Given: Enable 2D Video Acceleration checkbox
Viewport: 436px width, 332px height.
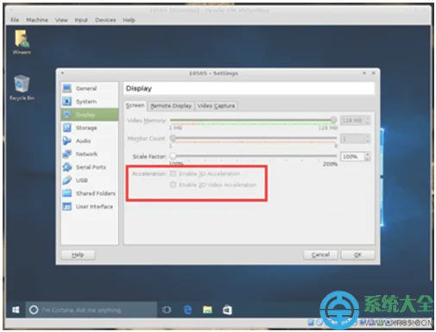Looking at the screenshot, I should click(x=173, y=185).
